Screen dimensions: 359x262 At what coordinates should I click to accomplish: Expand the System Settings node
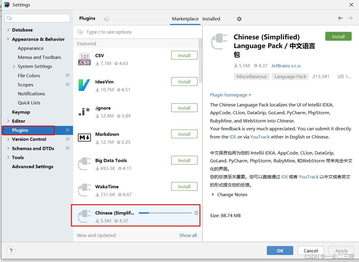tap(14, 66)
